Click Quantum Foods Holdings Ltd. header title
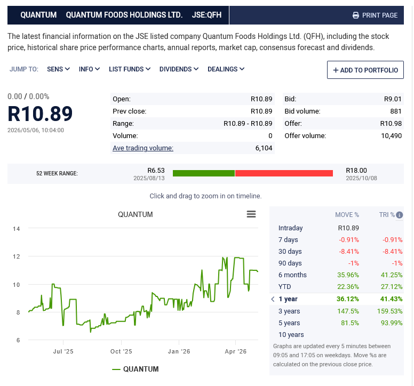The image size is (414, 386). pyautogui.click(x=124, y=15)
